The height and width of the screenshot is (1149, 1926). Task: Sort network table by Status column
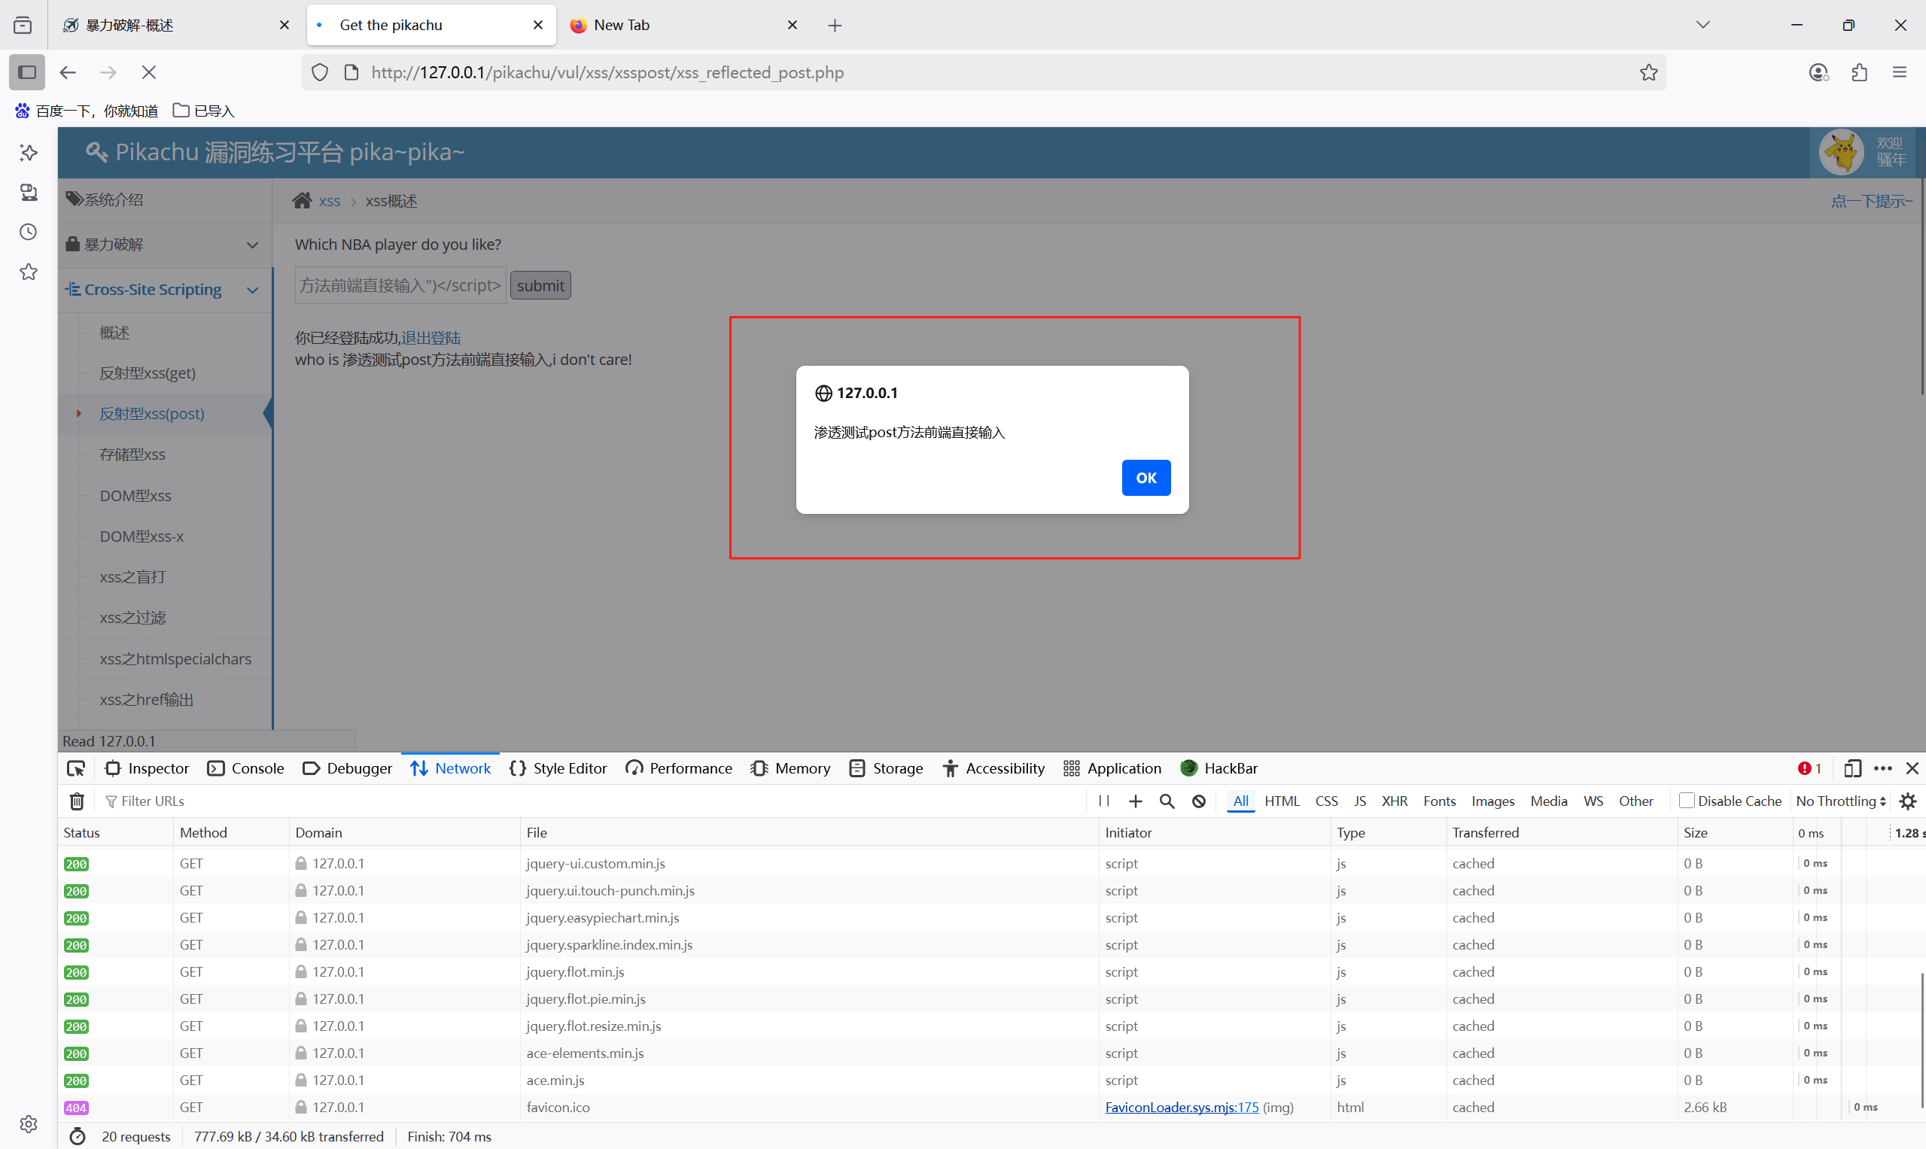coord(115,832)
